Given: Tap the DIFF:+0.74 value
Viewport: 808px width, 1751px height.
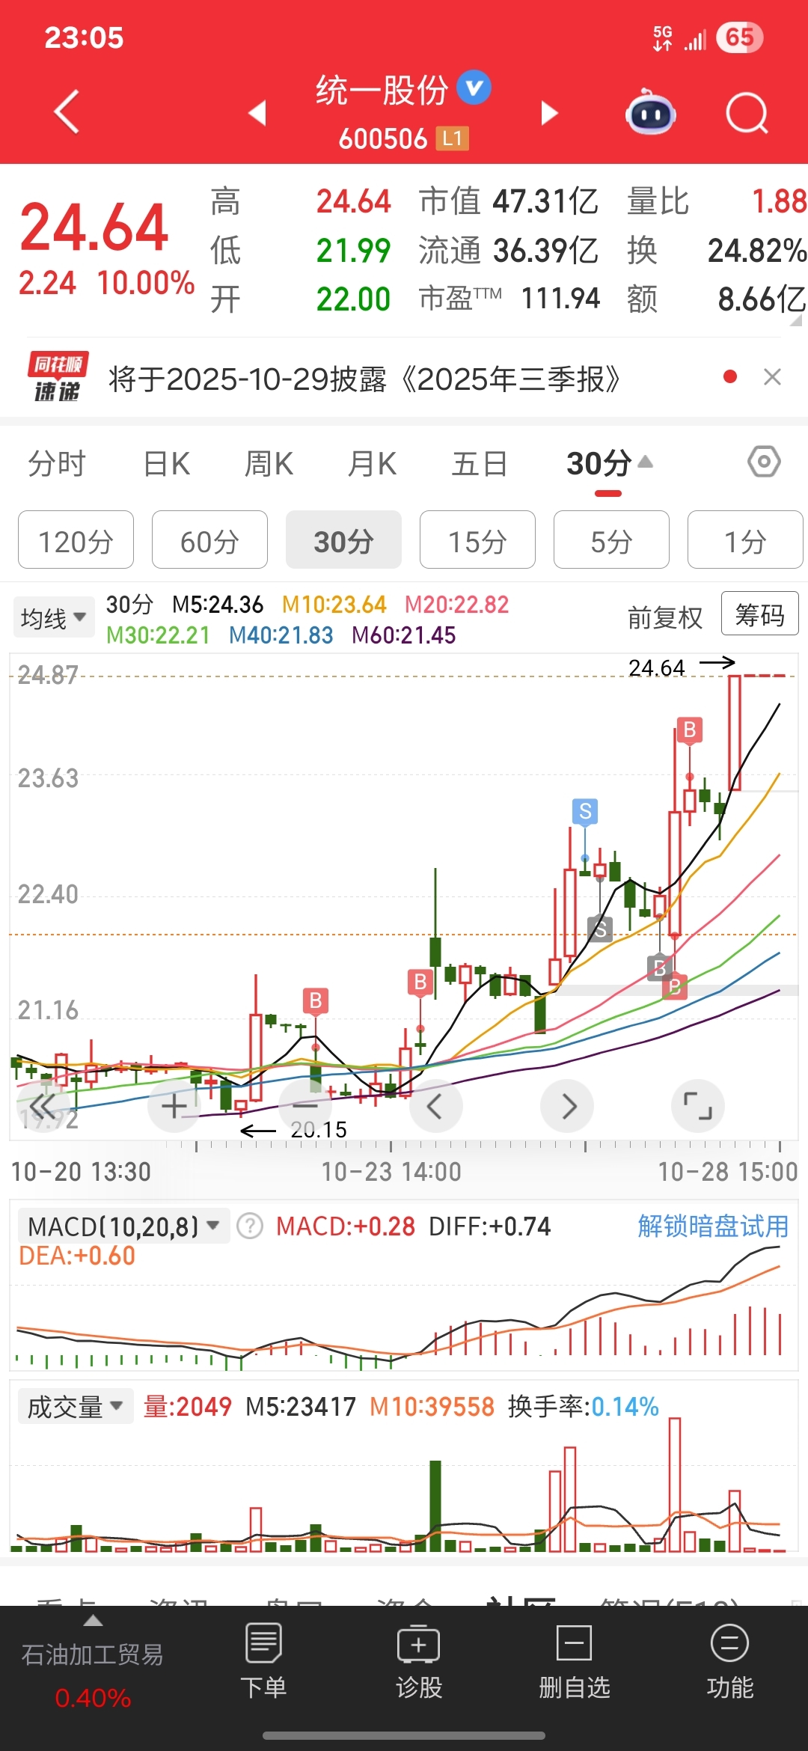Looking at the screenshot, I should click(x=489, y=1226).
